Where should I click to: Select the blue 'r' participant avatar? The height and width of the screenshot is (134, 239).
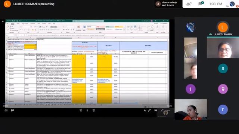point(223,109)
